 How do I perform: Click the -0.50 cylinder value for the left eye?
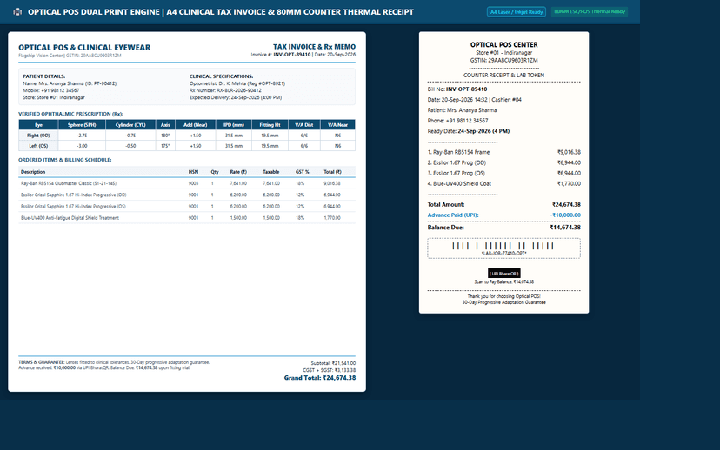click(130, 146)
